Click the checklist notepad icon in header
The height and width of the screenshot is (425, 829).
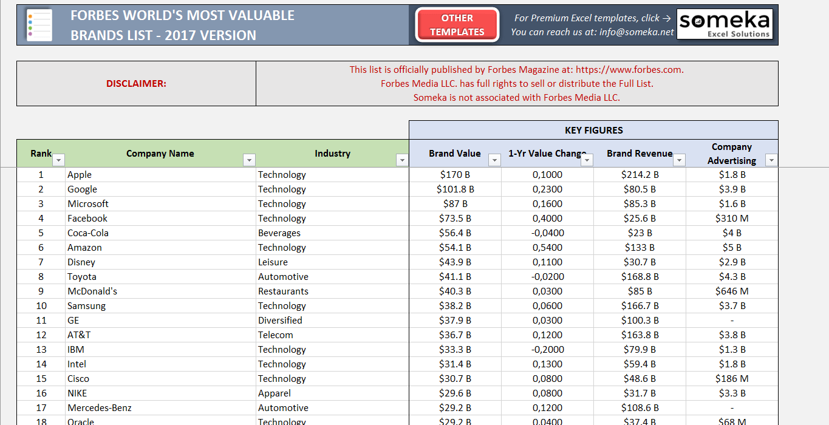(38, 25)
